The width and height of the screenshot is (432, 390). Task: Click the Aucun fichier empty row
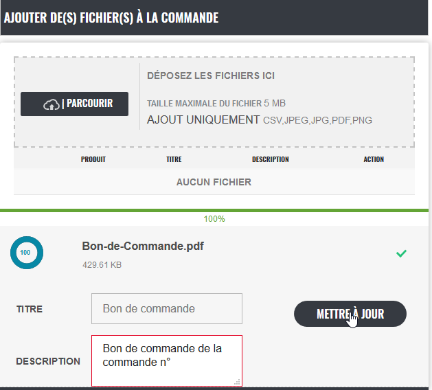(x=214, y=182)
